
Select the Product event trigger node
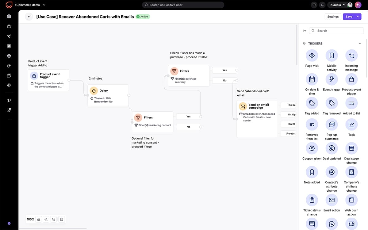click(x=48, y=80)
